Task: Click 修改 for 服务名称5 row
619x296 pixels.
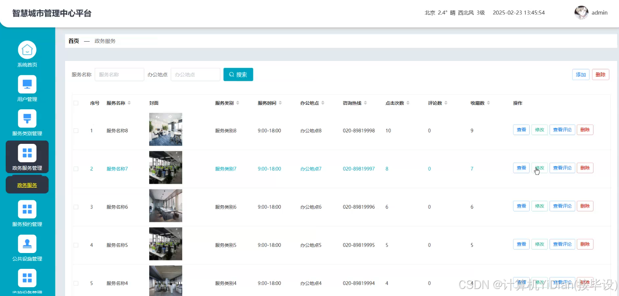Action: pos(539,244)
